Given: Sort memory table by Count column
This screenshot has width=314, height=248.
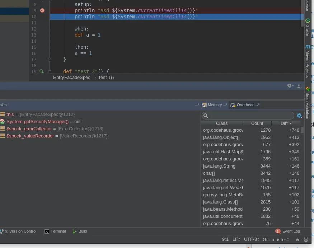Looking at the screenshot, I should tap(257, 123).
